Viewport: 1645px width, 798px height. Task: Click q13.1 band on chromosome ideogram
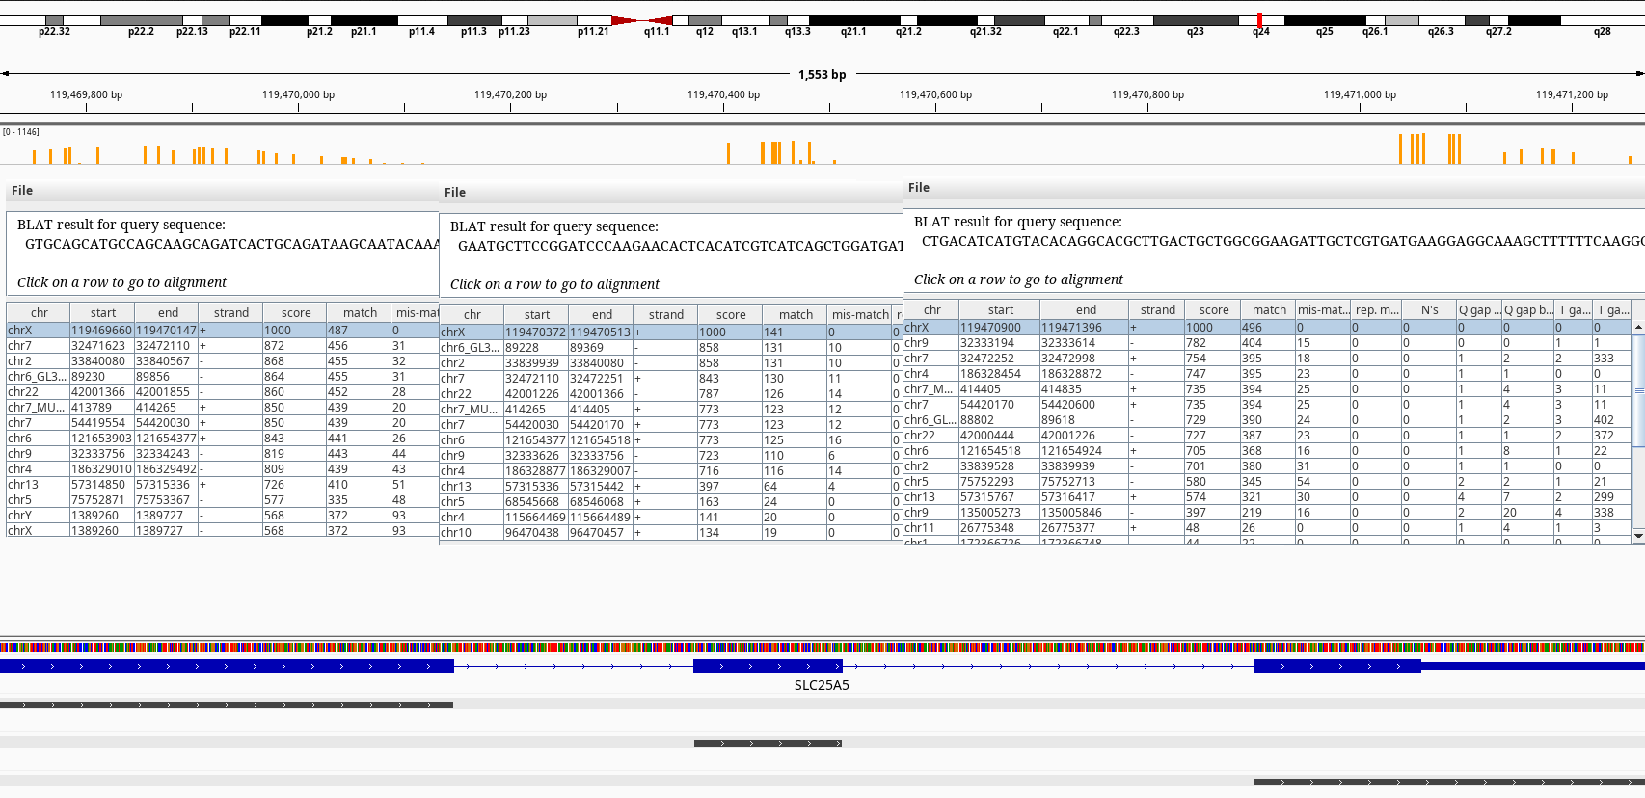[x=744, y=20]
